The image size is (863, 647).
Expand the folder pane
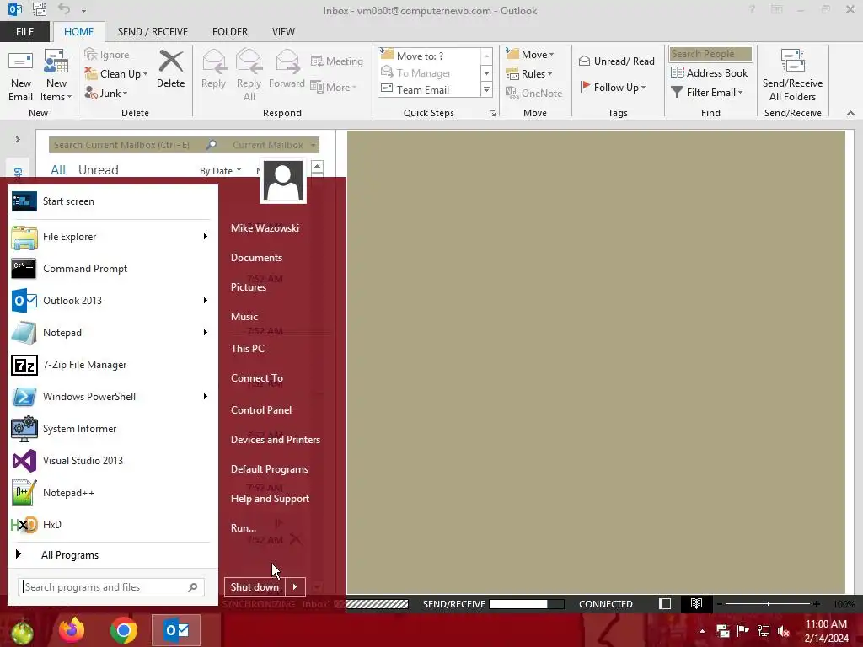(18, 140)
